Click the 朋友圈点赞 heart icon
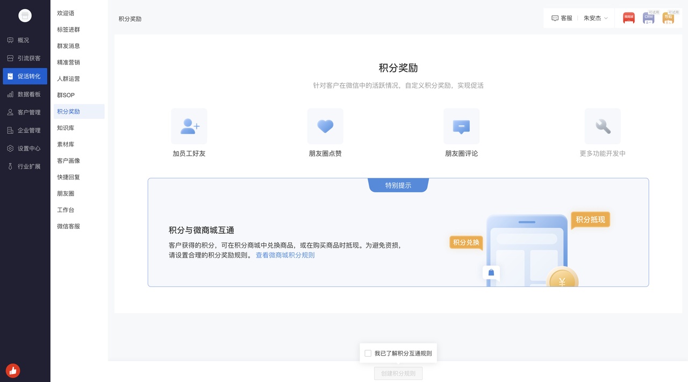This screenshot has height=382, width=688. coord(325,126)
